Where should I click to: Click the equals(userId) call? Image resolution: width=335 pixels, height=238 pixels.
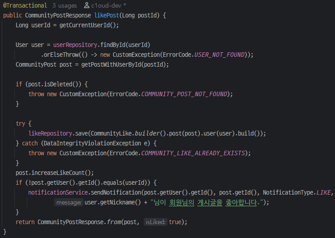tap(127, 183)
